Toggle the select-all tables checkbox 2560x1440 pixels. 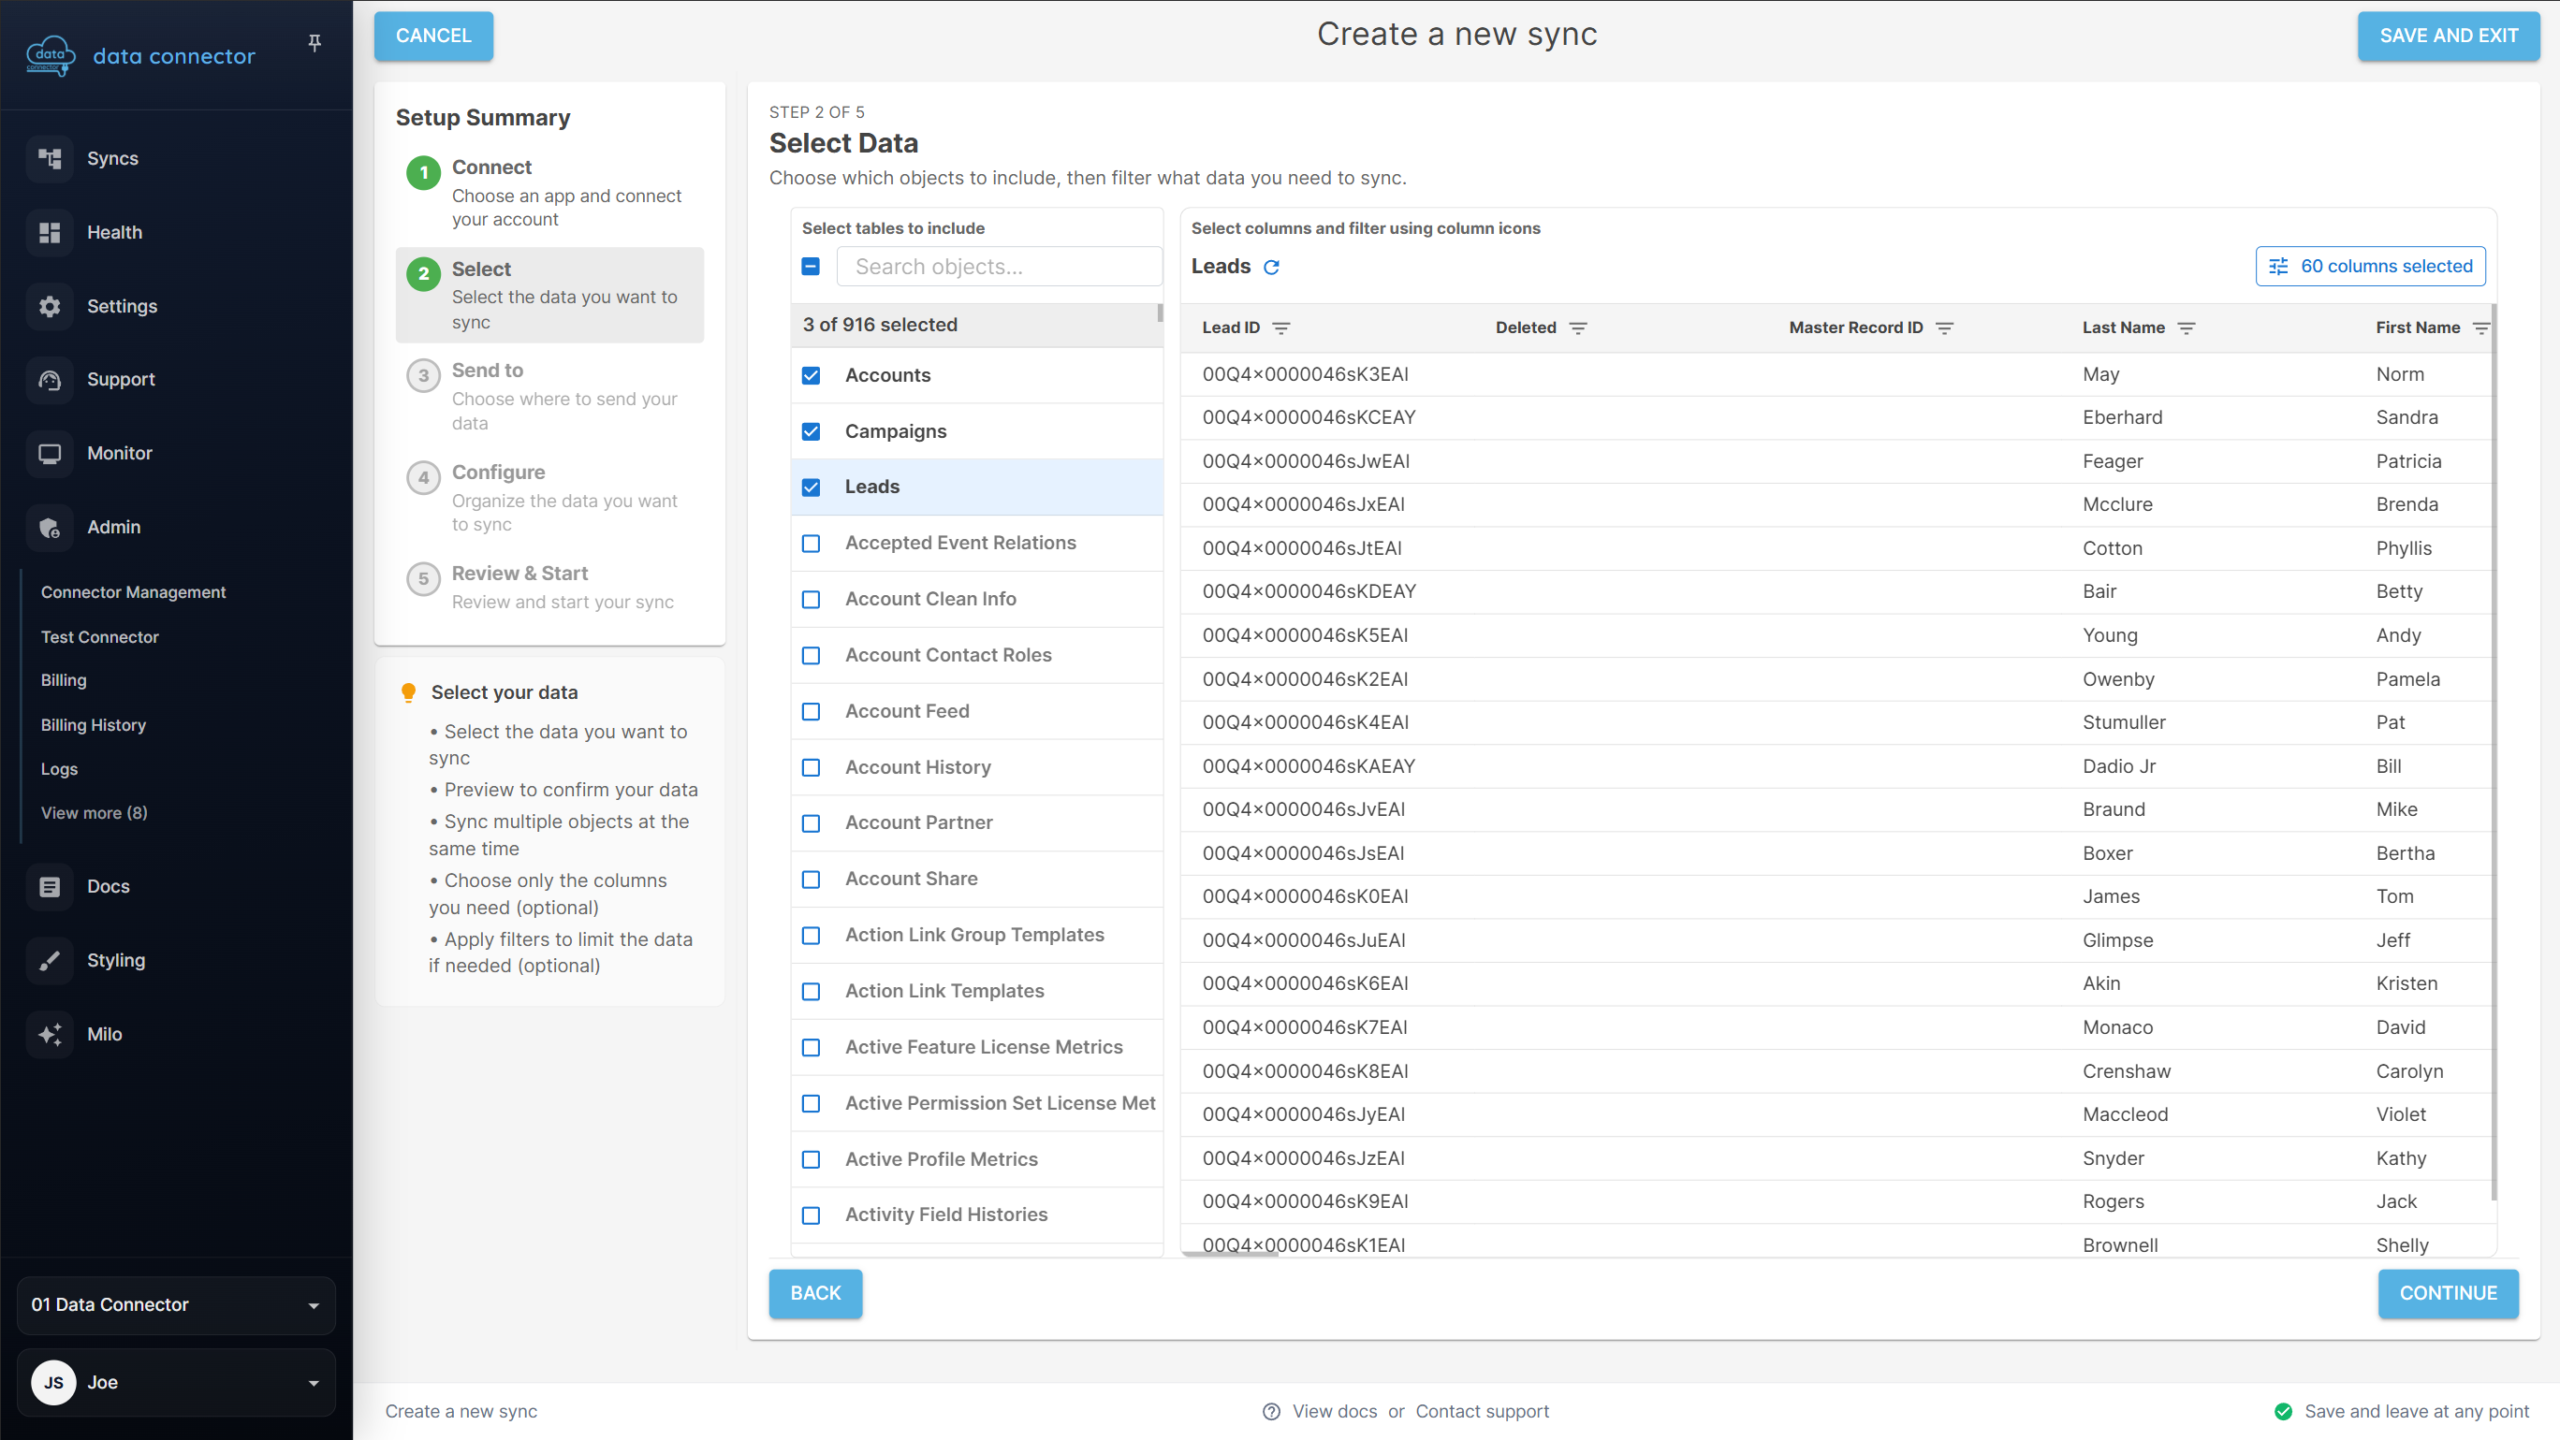pos(811,266)
